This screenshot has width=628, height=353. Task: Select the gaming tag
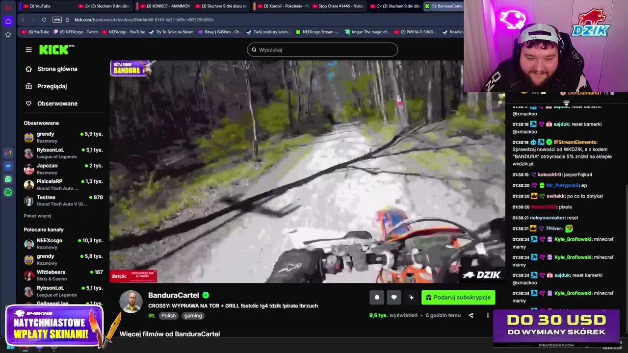coord(193,316)
